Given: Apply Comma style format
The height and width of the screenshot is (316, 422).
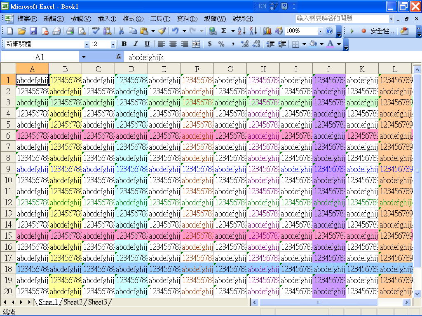Looking at the screenshot, I should (233, 44).
